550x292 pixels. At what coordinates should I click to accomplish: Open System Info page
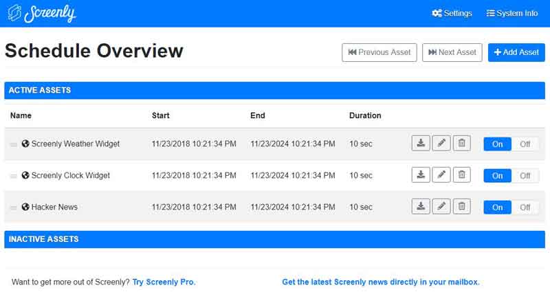pyautogui.click(x=512, y=13)
